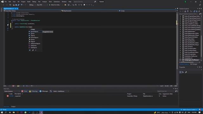Open the Comp member navigation dropdown
The width and height of the screenshot is (203, 114).
[x=147, y=11]
